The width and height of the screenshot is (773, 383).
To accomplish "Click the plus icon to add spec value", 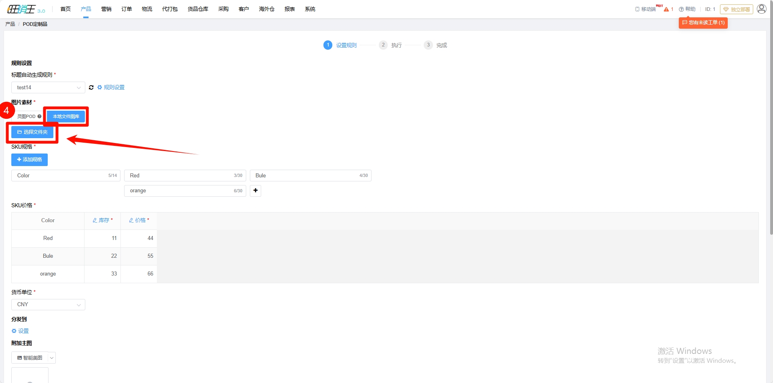I will 256,191.
